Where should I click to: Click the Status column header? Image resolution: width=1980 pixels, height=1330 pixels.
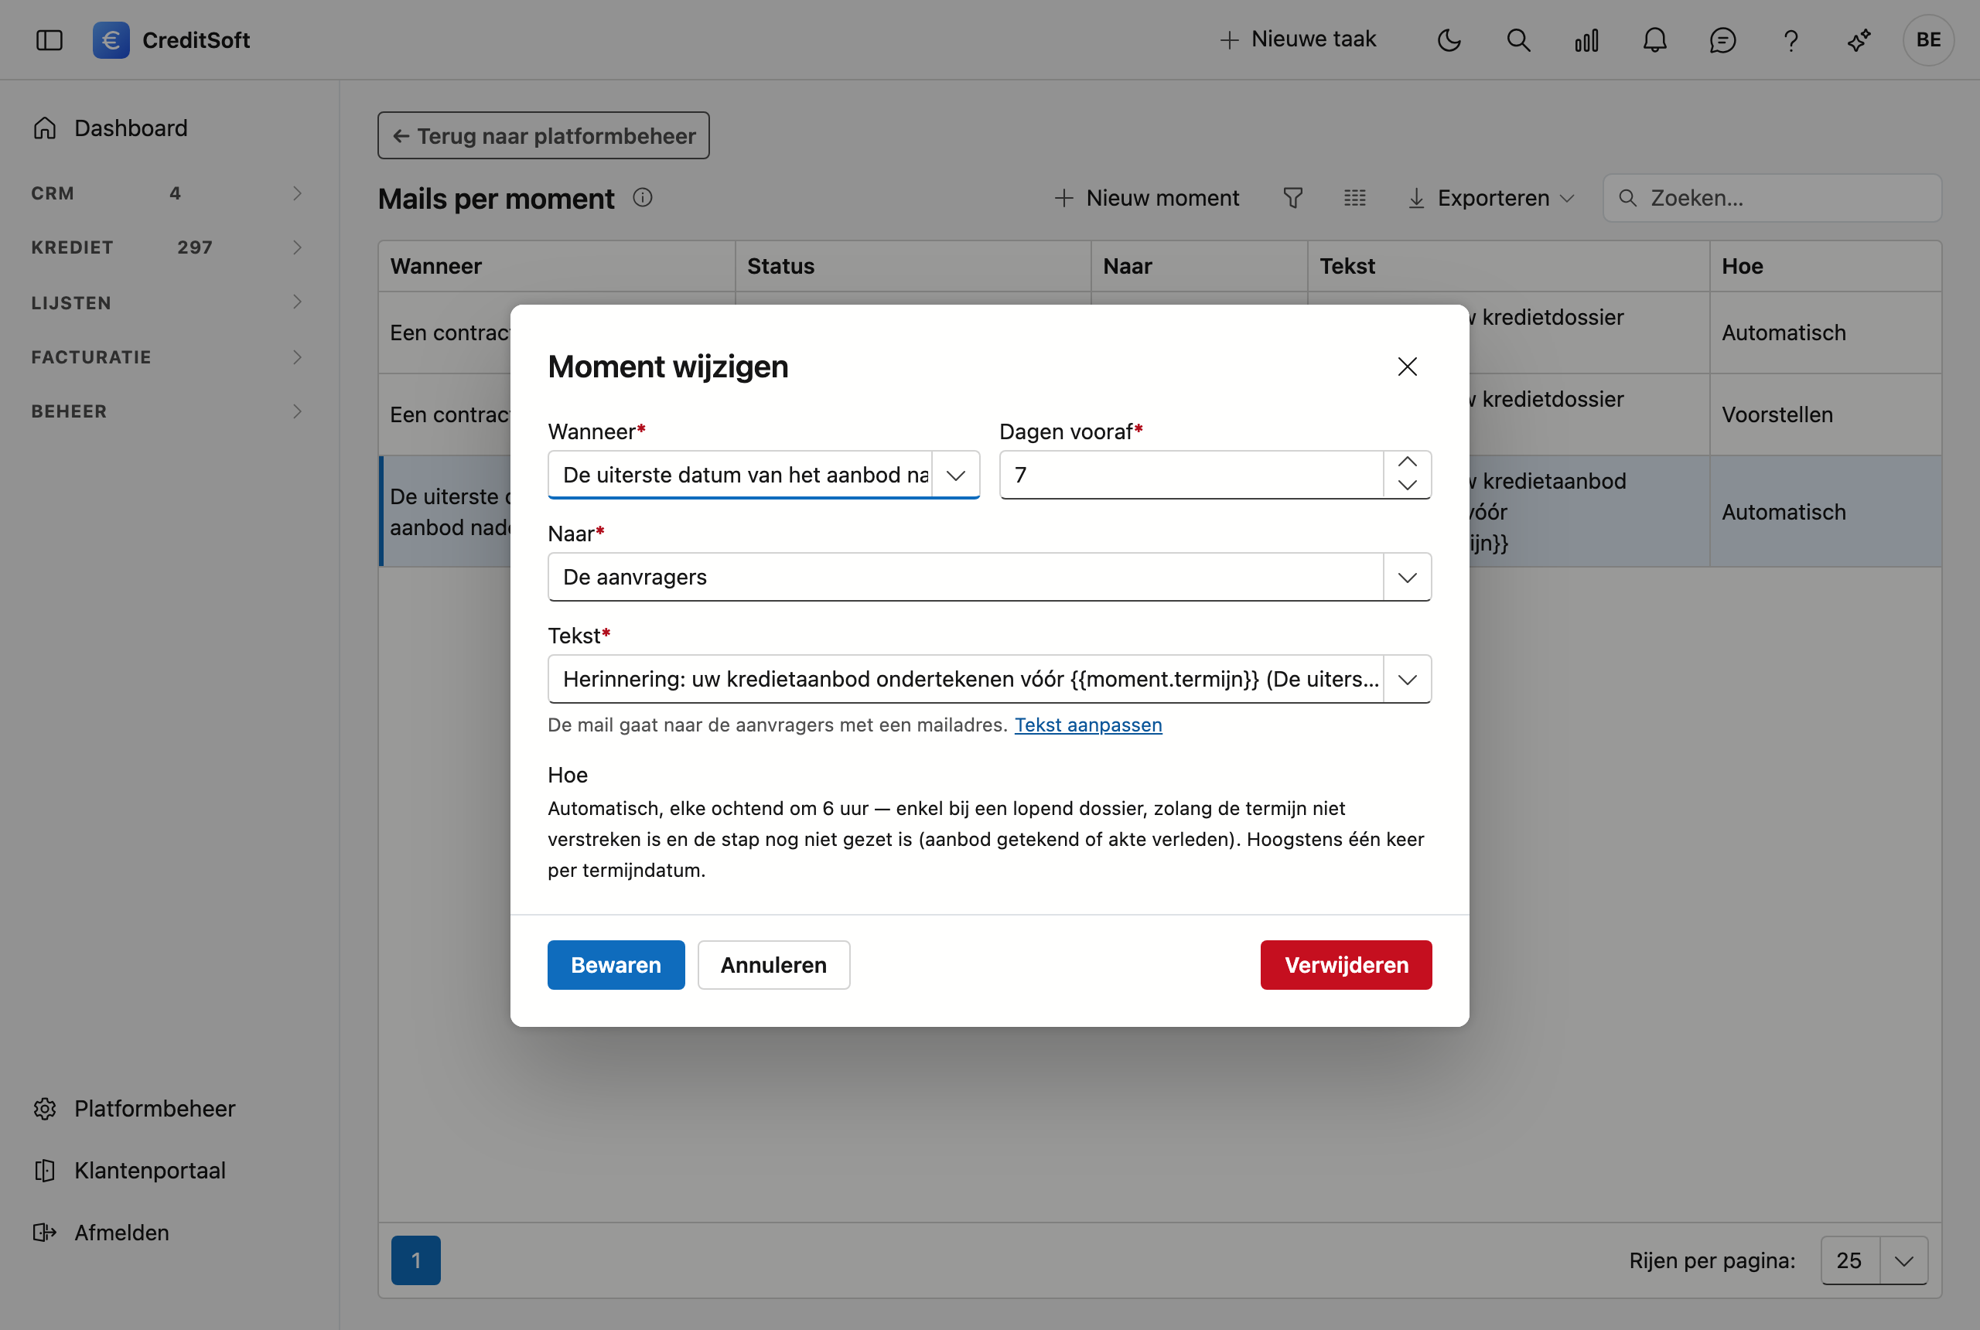point(913,266)
